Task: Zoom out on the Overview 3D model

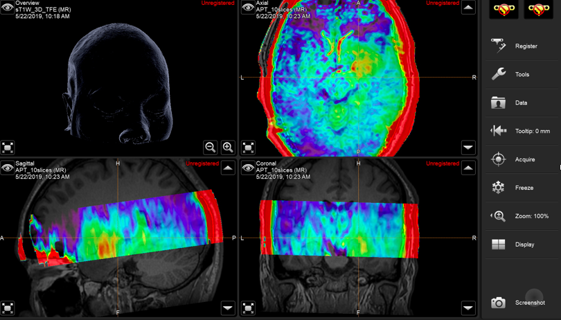Action: 211,147
